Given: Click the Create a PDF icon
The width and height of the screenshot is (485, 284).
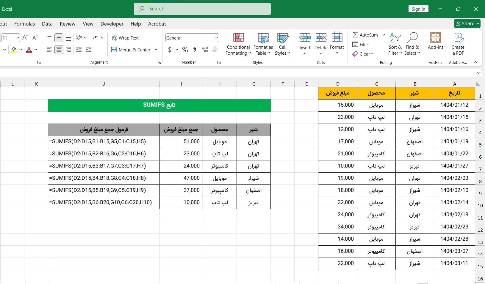Looking at the screenshot, I should click(458, 38).
